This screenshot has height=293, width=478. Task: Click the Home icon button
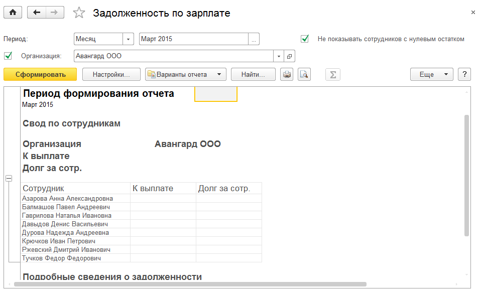click(13, 13)
